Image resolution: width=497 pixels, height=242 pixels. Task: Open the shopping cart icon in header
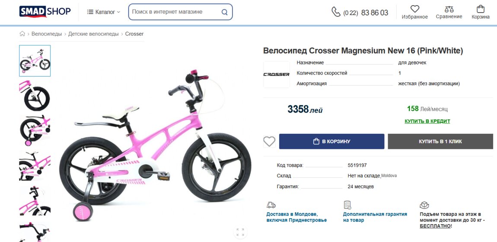coord(480,9)
